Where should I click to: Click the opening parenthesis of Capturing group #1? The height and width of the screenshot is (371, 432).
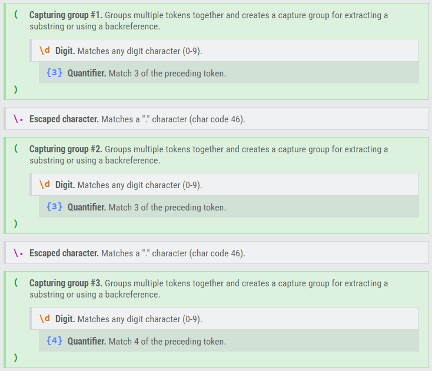point(15,15)
